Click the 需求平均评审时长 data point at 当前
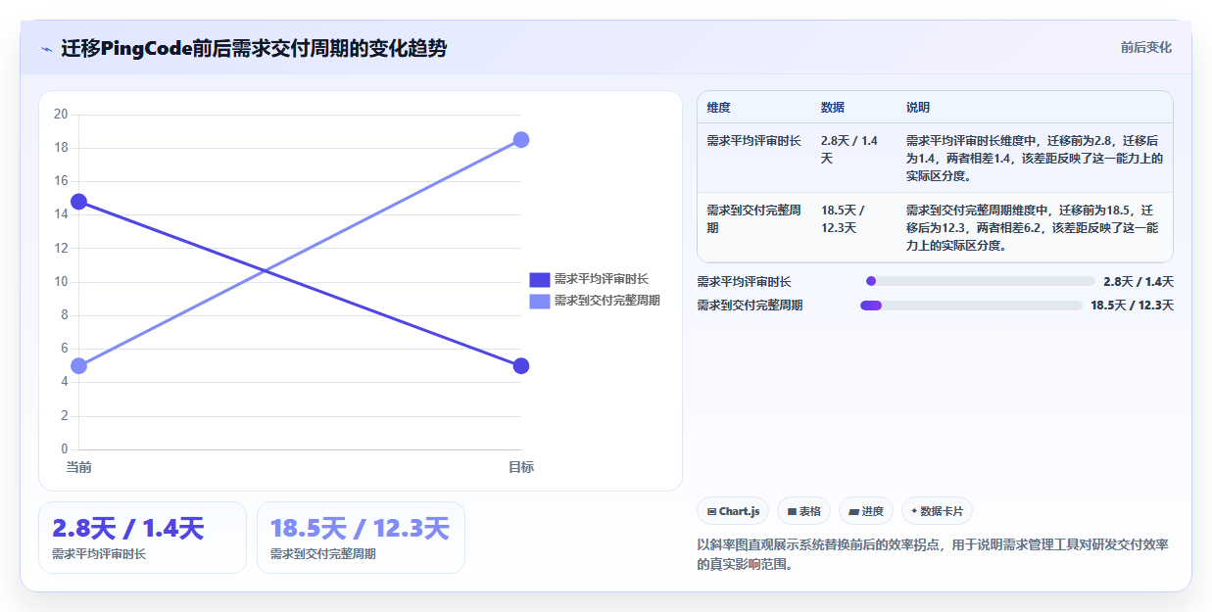This screenshot has height=612, width=1212. [78, 202]
